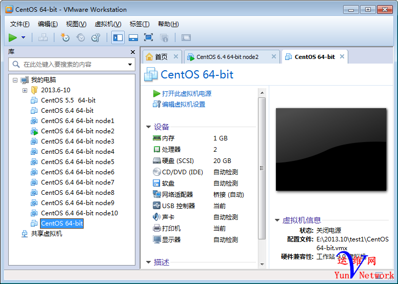Open the 虚拟机(V) menu
This screenshot has width=398, height=284.
[x=108, y=24]
